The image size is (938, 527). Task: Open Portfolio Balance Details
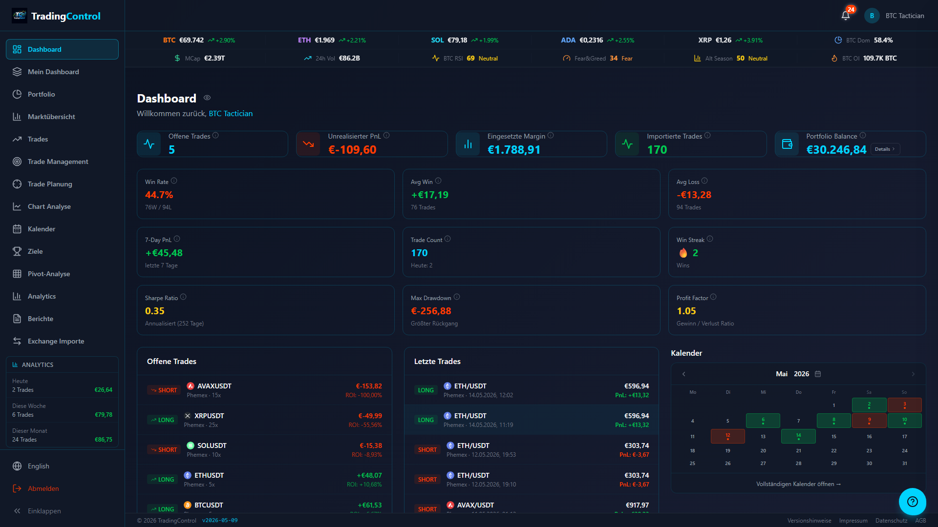point(885,149)
